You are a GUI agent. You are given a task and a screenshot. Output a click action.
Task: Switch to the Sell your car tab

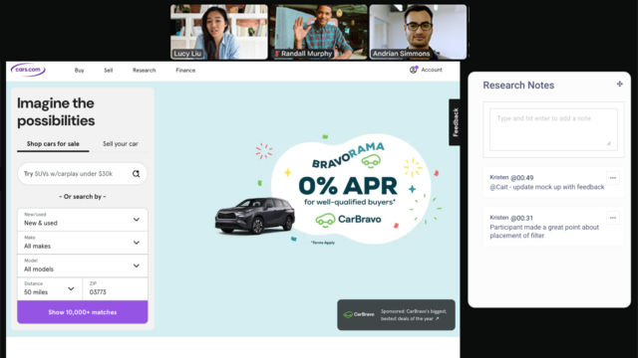pyautogui.click(x=120, y=144)
